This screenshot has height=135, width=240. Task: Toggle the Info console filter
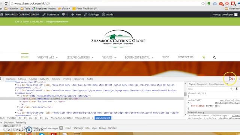click(x=87, y=128)
